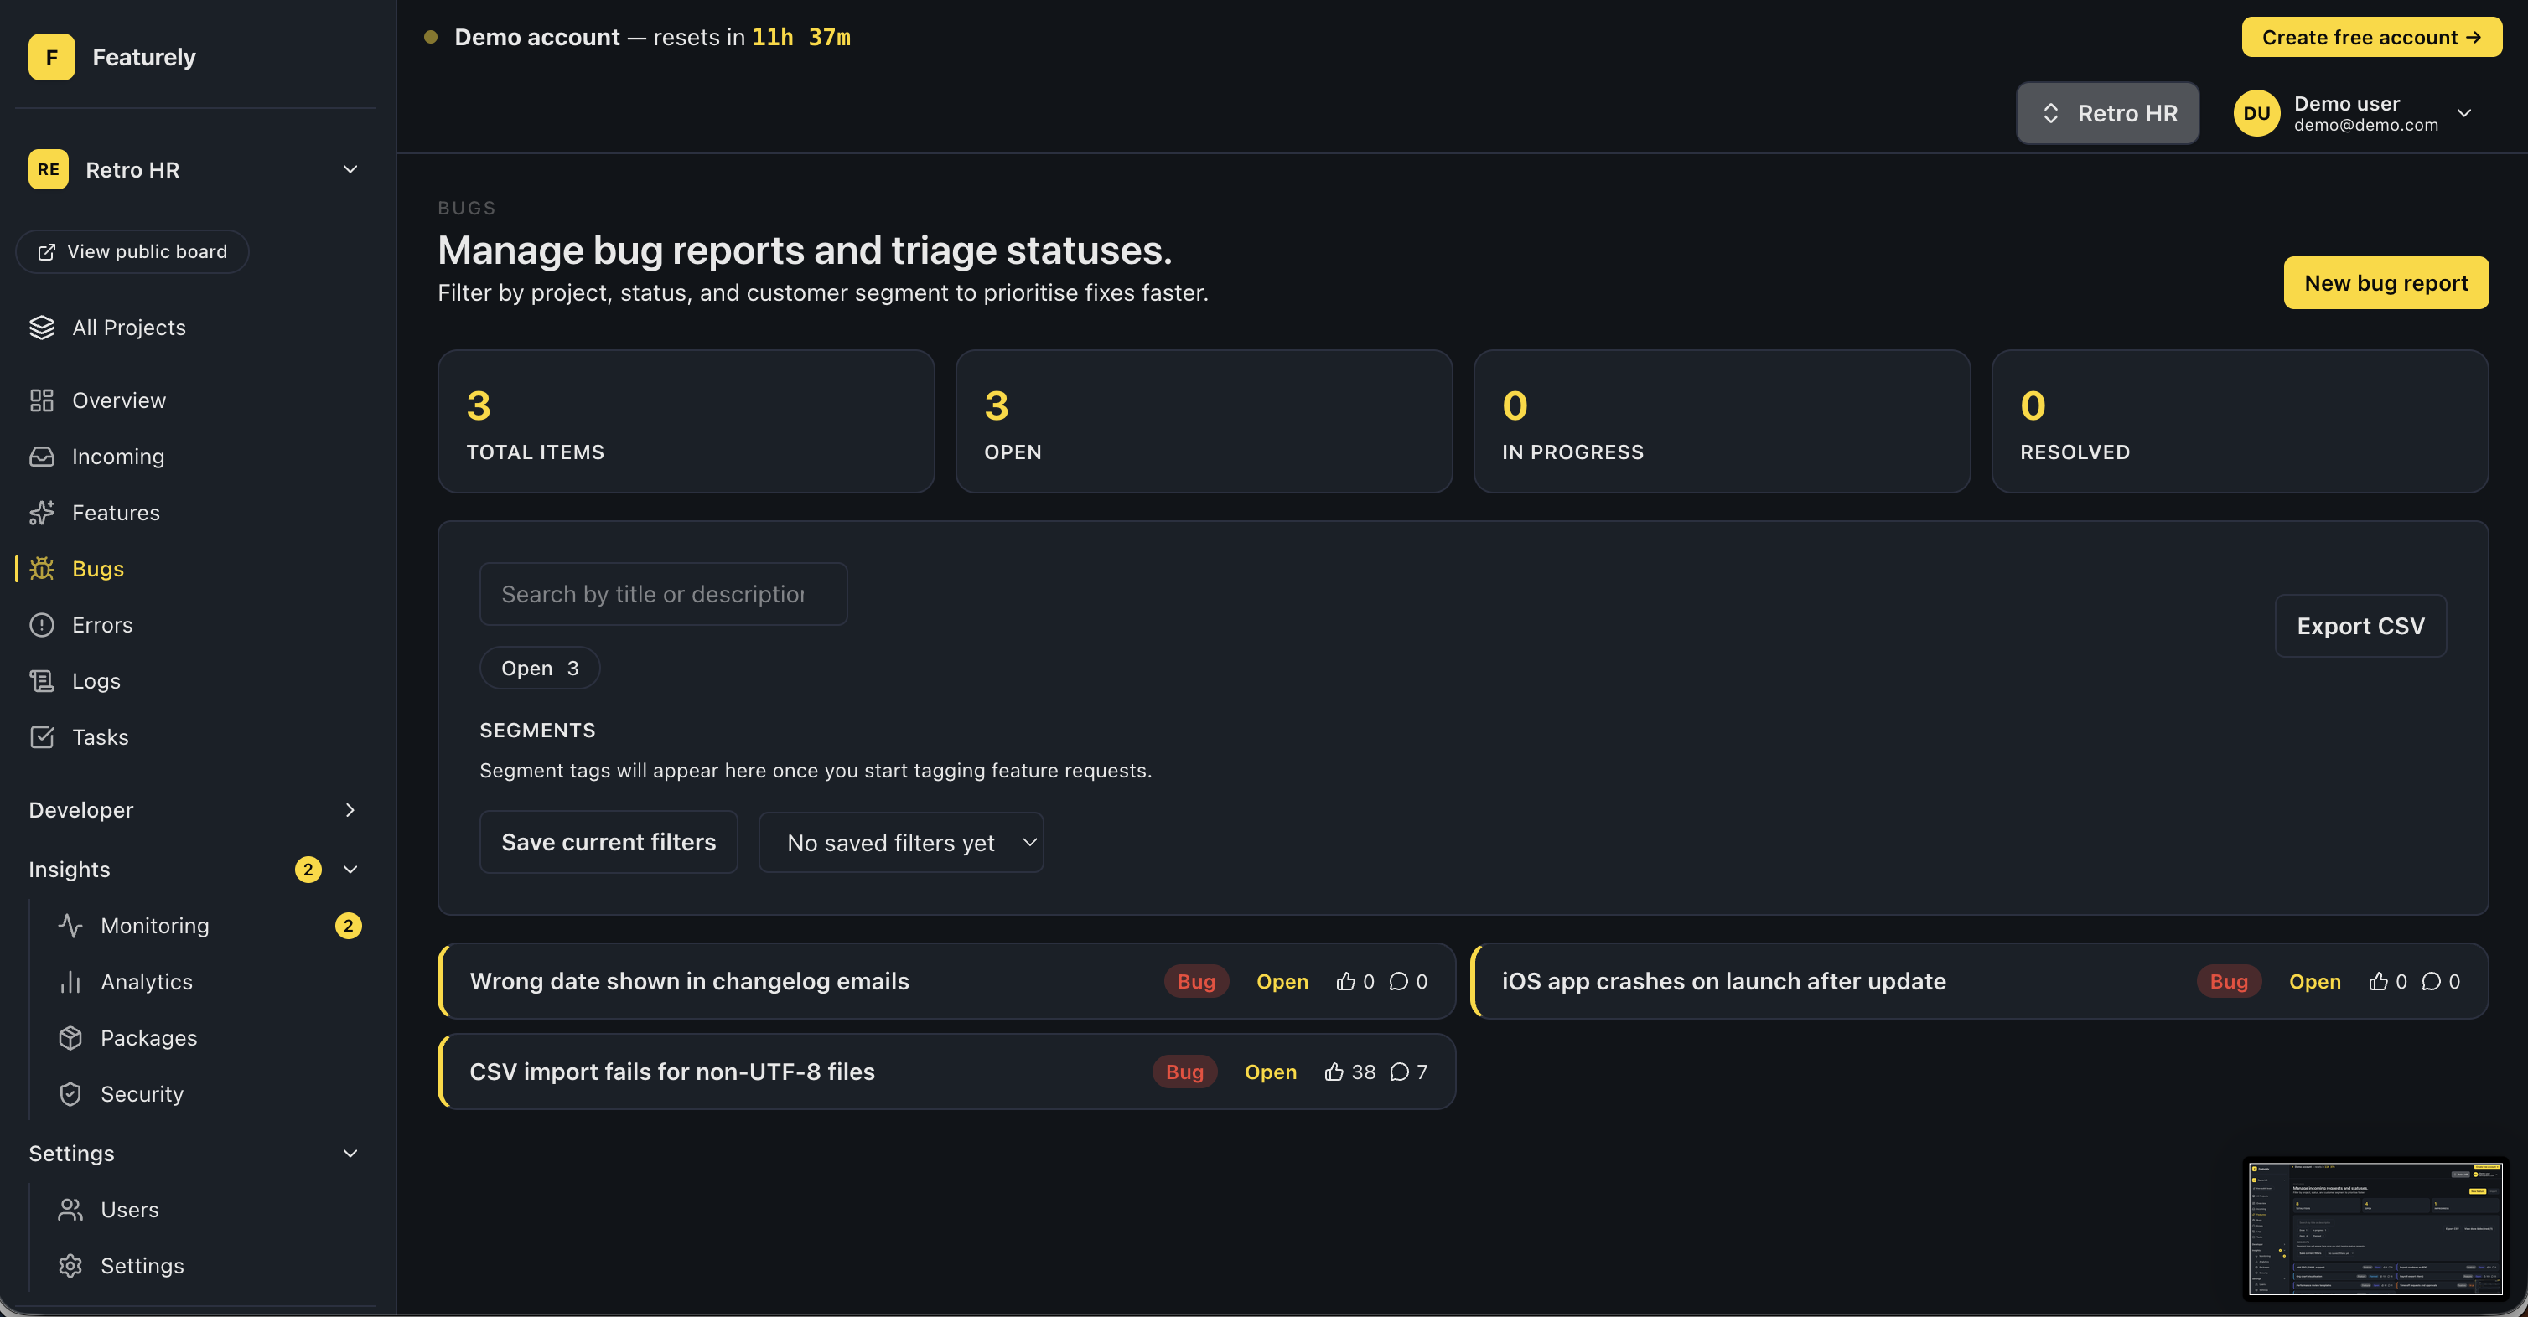Collapse the Insights sidebar section
The height and width of the screenshot is (1317, 2528).
tap(350, 870)
